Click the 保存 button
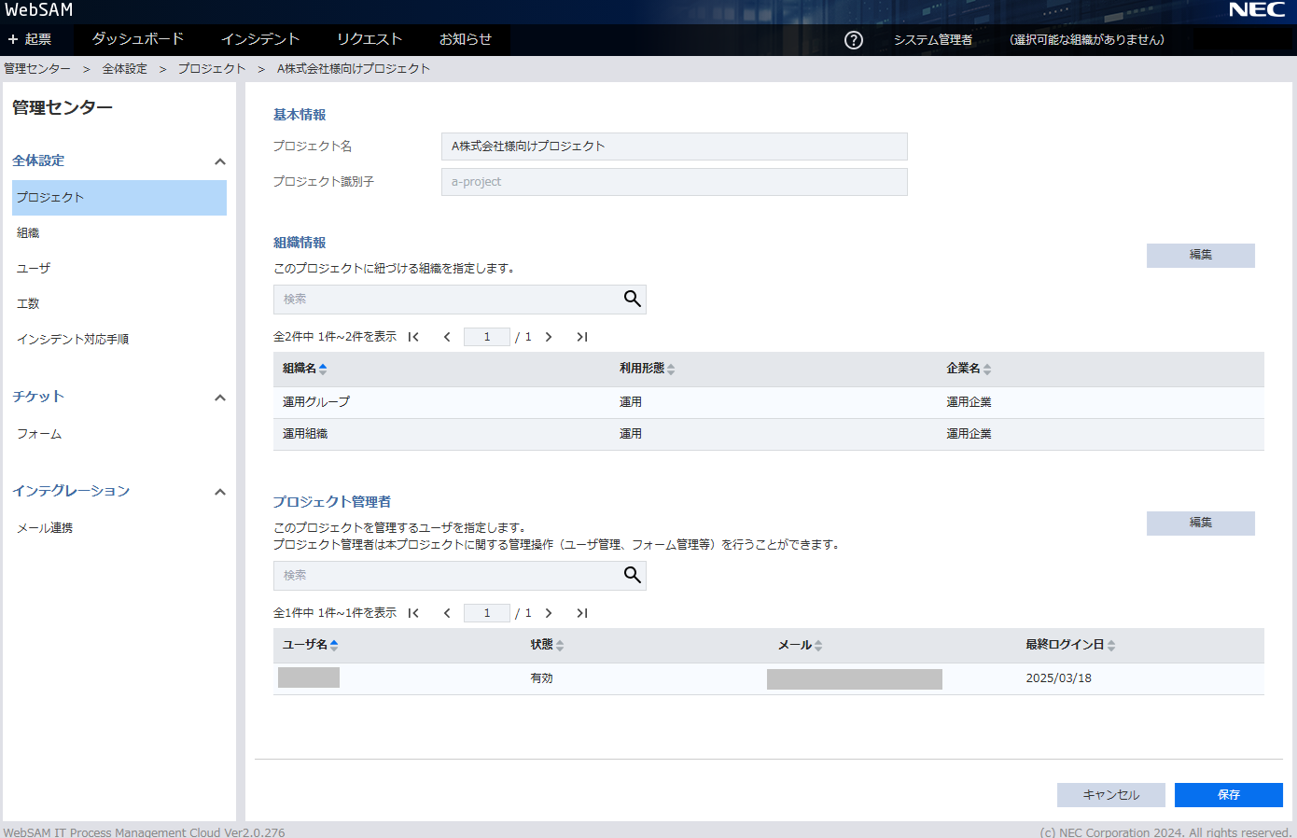This screenshot has height=838, width=1297. point(1228,795)
